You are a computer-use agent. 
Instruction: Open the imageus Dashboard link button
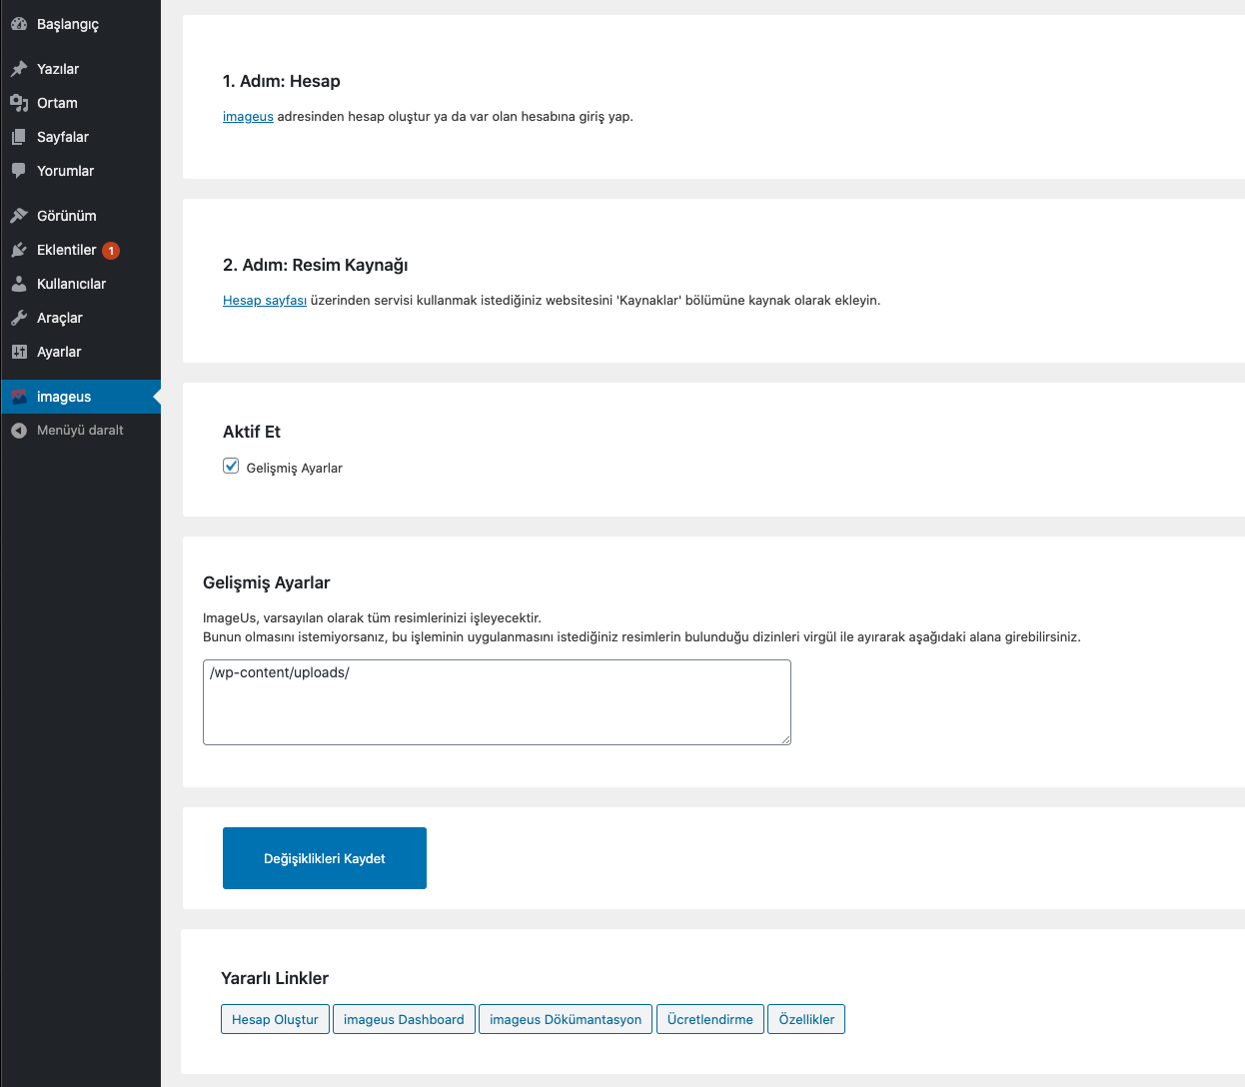click(x=404, y=1019)
